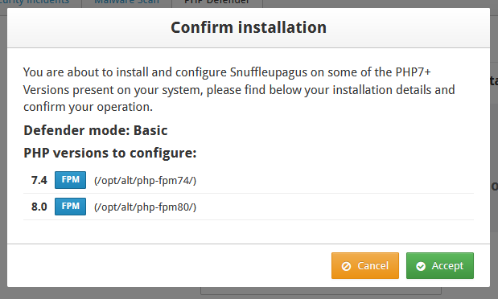Click the Cancel button
498x299 pixels.
pyautogui.click(x=365, y=266)
